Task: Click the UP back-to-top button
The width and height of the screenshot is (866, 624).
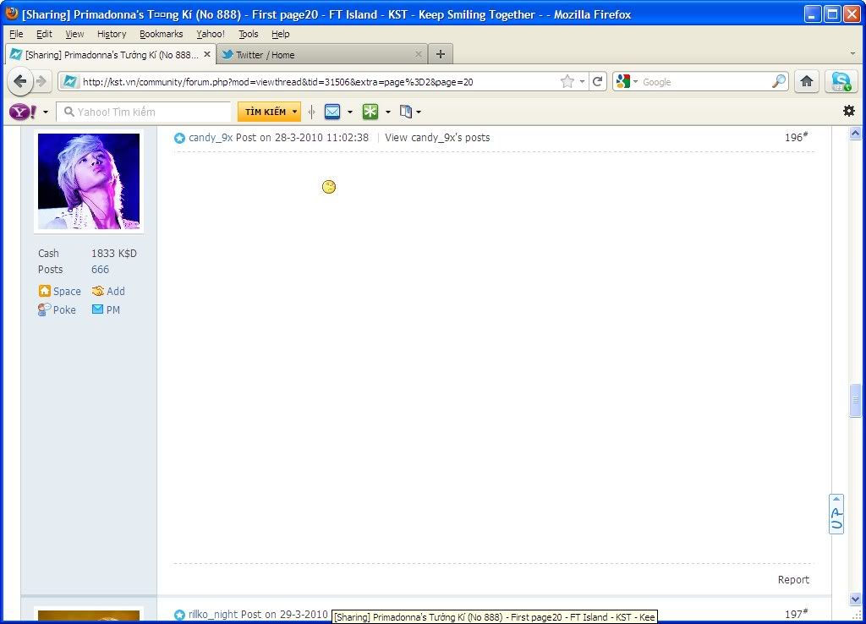Action: point(836,514)
